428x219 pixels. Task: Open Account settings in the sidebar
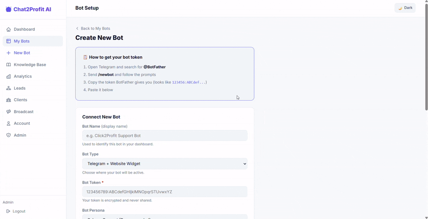(x=33, y=123)
